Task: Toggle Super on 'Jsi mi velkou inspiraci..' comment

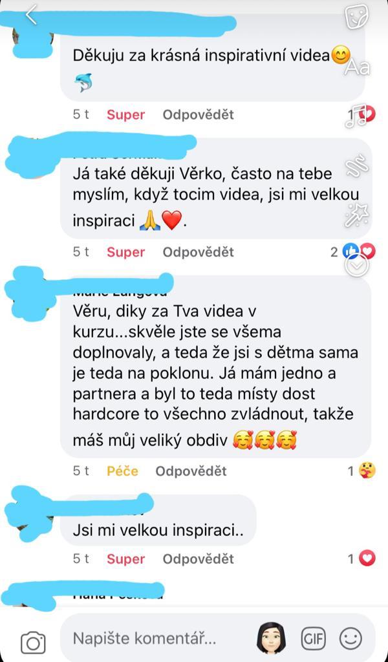Action: 126,559
